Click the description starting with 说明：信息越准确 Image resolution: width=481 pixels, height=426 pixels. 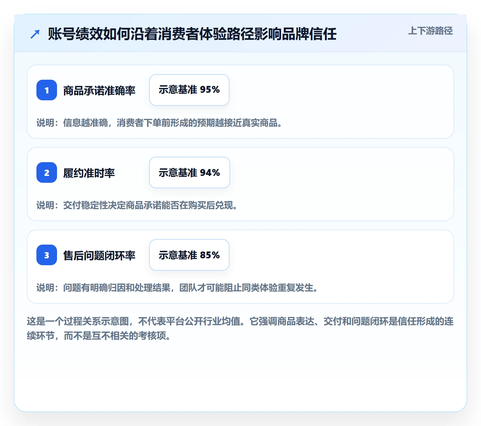pyautogui.click(x=159, y=123)
